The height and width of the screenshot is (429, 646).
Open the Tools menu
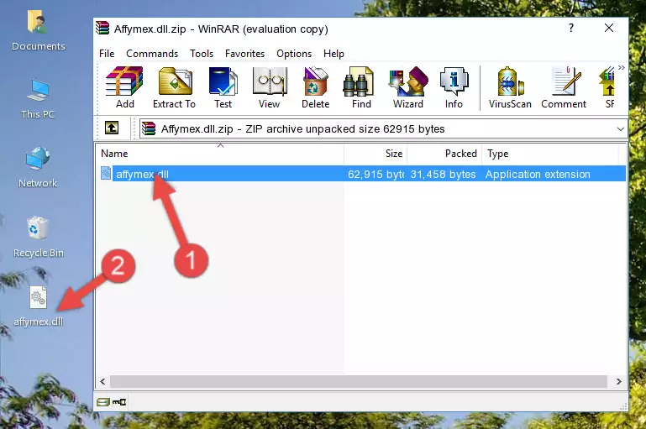pyautogui.click(x=202, y=54)
